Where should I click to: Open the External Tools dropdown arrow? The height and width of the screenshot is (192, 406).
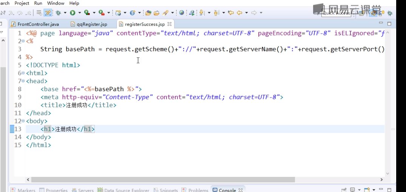click(108, 13)
